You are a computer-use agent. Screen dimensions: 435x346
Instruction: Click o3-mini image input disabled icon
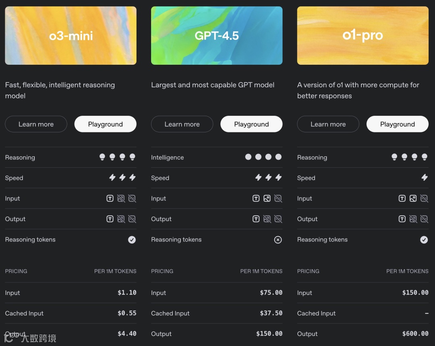[x=121, y=198]
